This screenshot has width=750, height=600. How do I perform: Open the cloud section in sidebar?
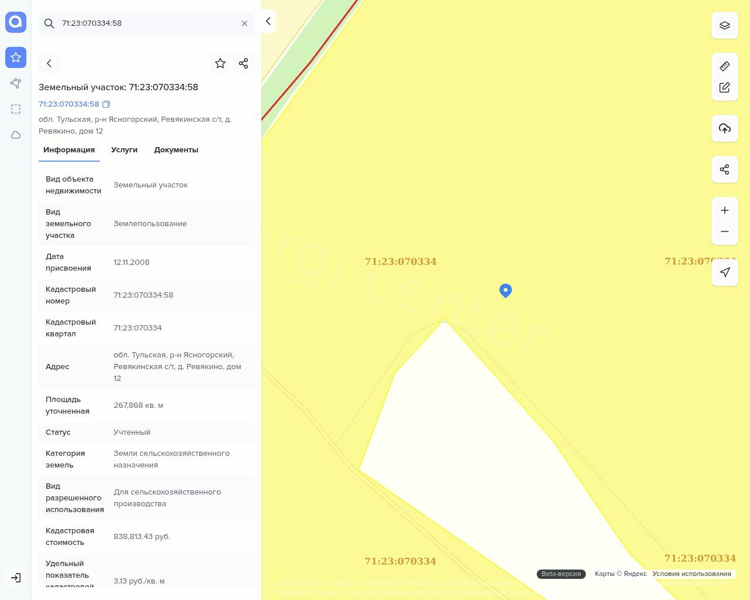point(16,135)
